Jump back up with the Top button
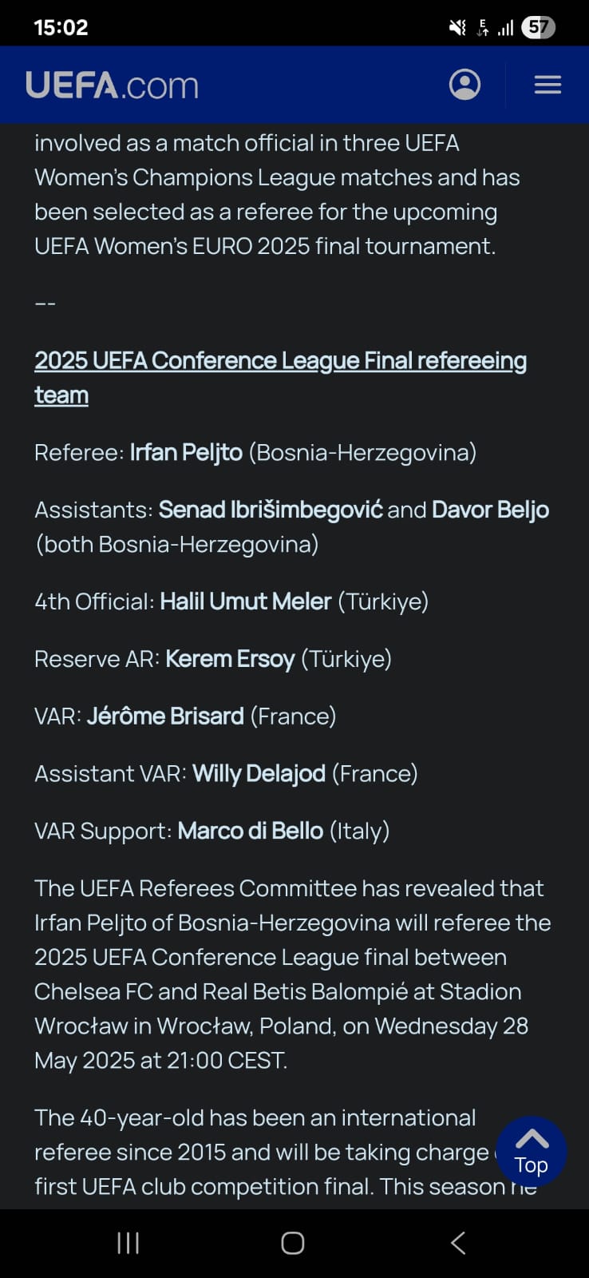 (x=532, y=1152)
